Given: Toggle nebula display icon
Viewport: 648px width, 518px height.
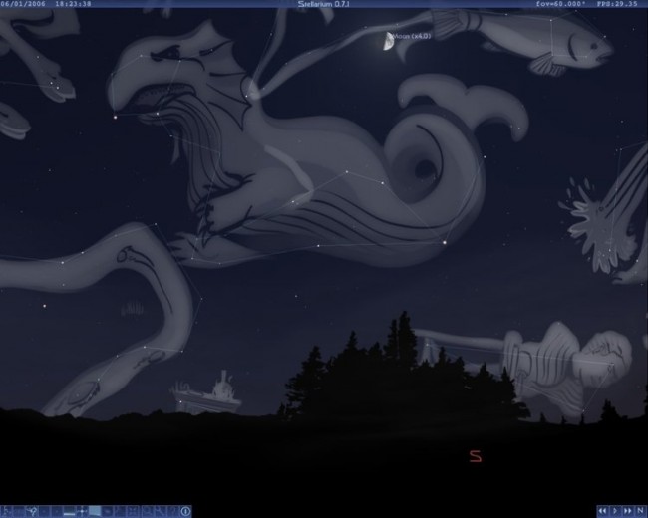Looking at the screenshot, I should coord(107,511).
